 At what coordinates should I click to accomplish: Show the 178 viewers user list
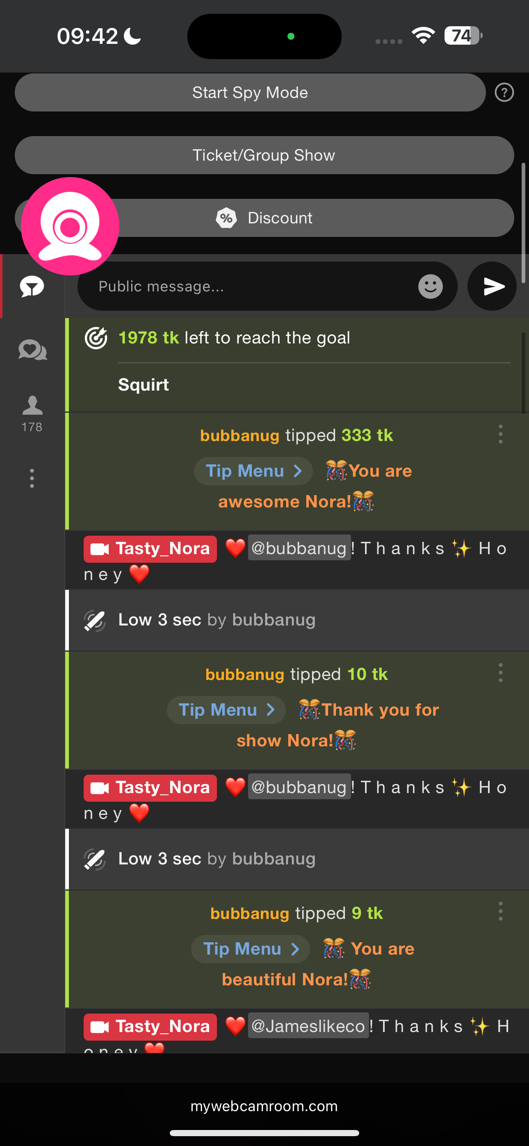point(32,413)
